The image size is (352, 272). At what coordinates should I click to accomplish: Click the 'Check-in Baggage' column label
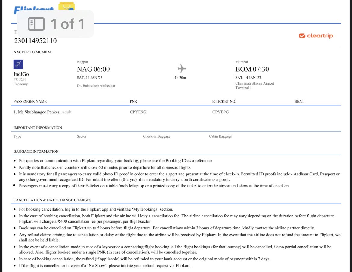157,136
